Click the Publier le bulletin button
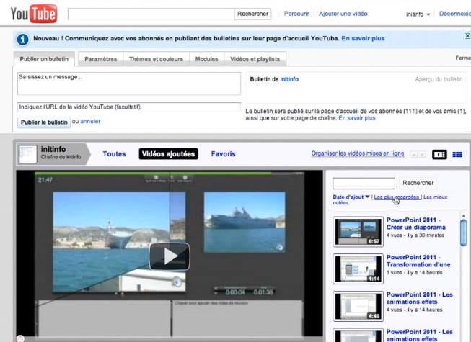This screenshot has height=342, width=471. point(44,122)
